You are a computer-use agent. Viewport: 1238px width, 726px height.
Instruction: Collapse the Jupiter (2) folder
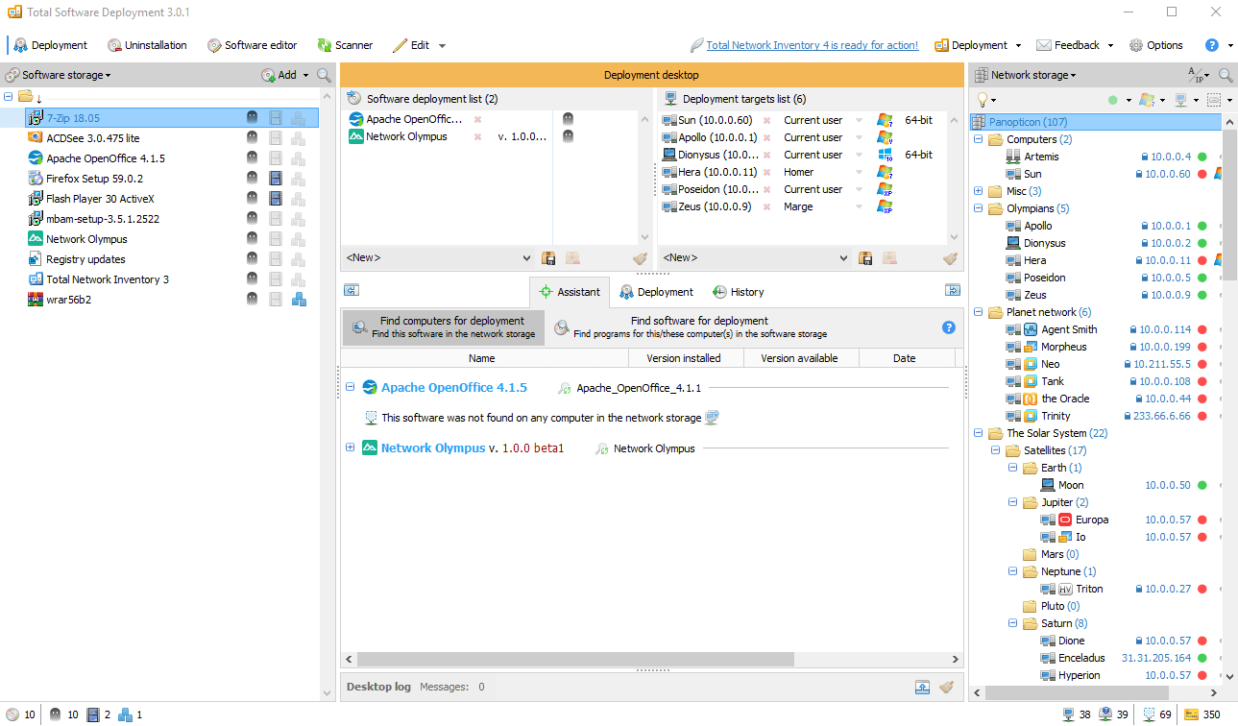click(1013, 502)
